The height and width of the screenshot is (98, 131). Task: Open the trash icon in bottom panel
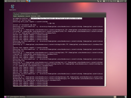(126, 97)
